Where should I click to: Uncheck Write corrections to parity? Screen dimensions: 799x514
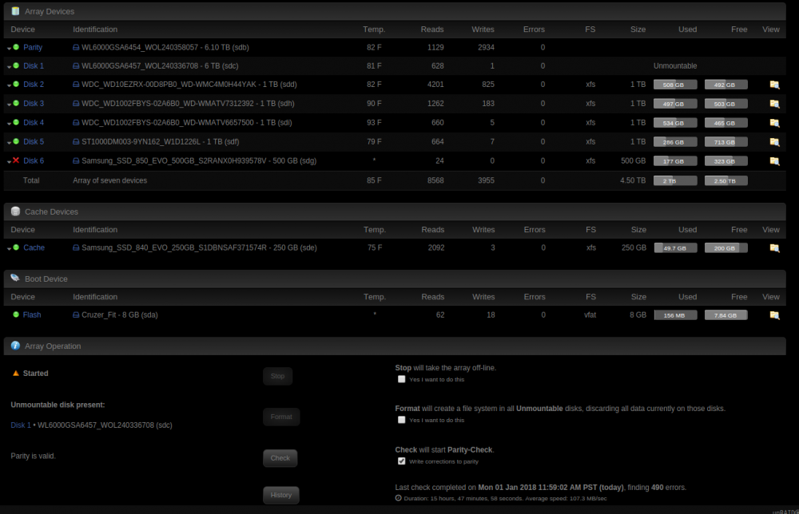402,461
